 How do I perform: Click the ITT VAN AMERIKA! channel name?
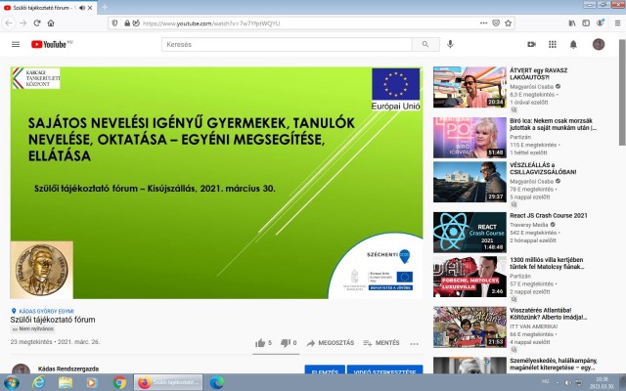point(534,326)
